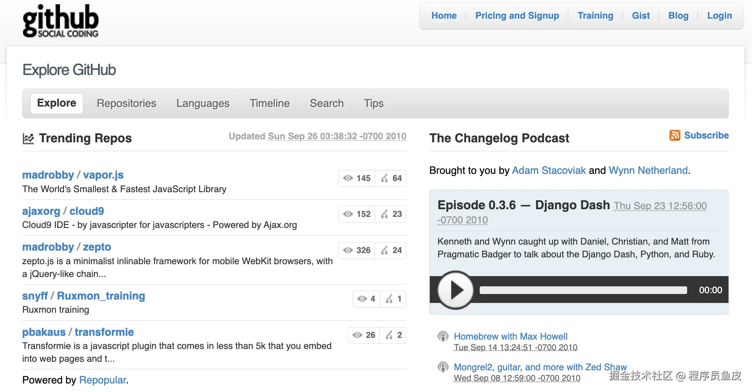Click the watchers eye icon for zepto

click(348, 250)
